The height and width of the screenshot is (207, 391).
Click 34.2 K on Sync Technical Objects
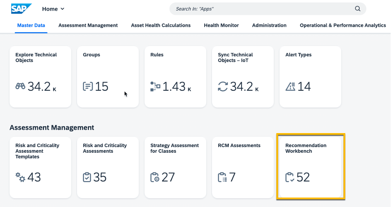click(x=244, y=87)
